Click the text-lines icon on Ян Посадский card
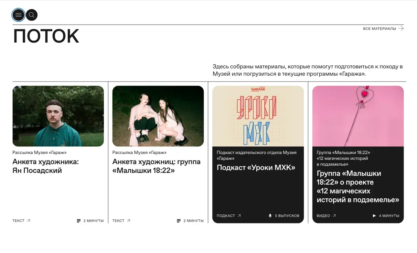The image size is (417, 253). coord(79,221)
